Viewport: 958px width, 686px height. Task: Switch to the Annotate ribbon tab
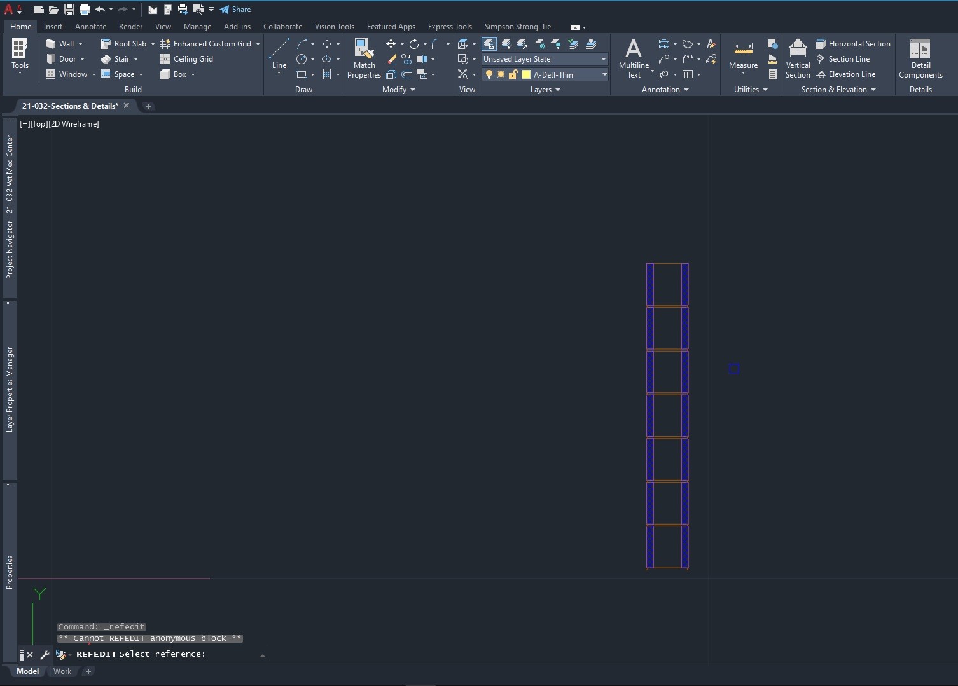(x=90, y=27)
